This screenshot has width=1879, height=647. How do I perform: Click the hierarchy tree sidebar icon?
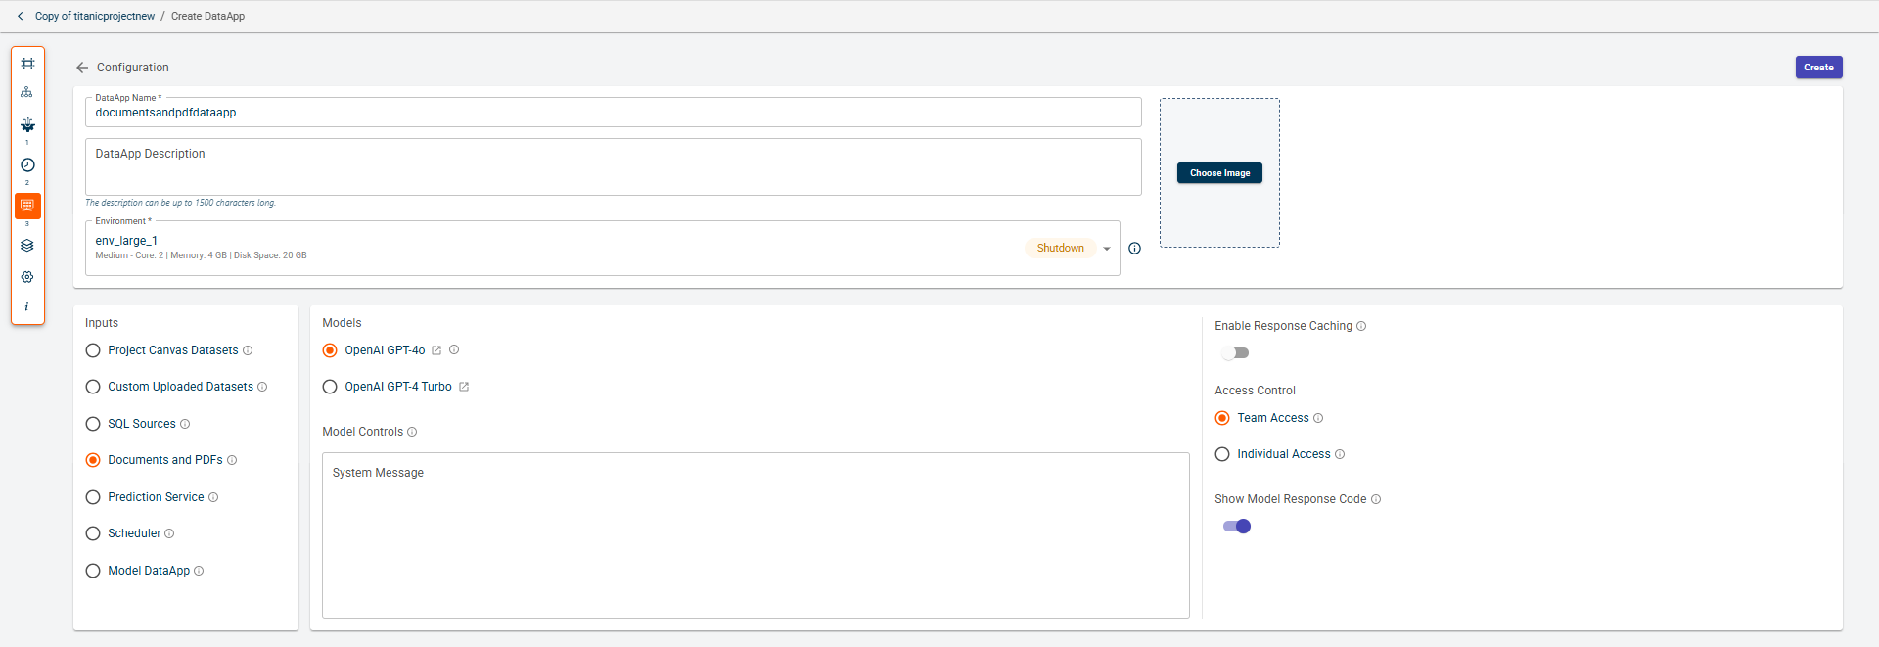click(27, 92)
